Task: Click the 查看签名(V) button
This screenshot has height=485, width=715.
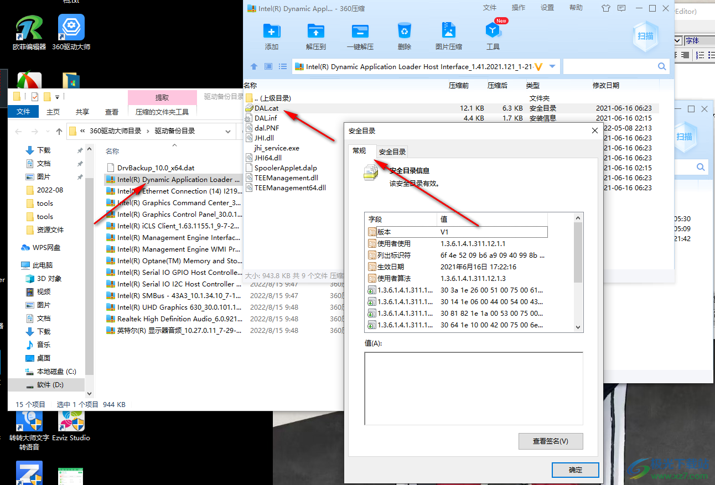Action: pos(551,441)
